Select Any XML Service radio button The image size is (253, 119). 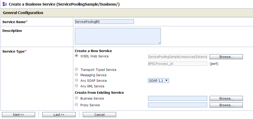pos(77,86)
